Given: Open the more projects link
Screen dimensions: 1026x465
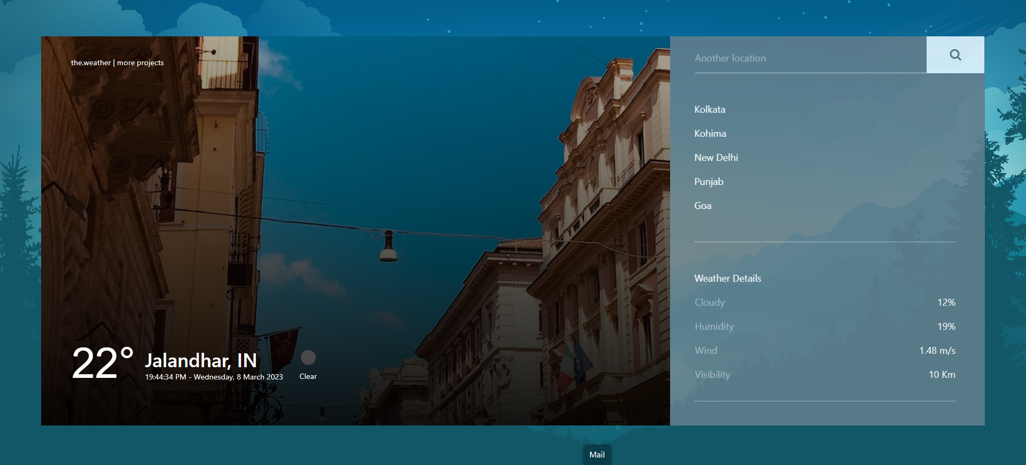Looking at the screenshot, I should [x=141, y=63].
